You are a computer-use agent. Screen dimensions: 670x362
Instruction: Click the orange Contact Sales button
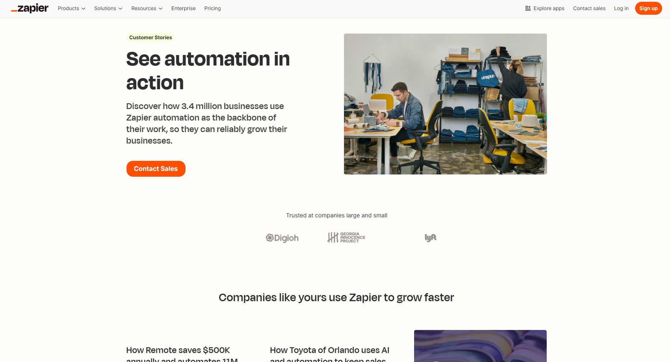tap(156, 169)
